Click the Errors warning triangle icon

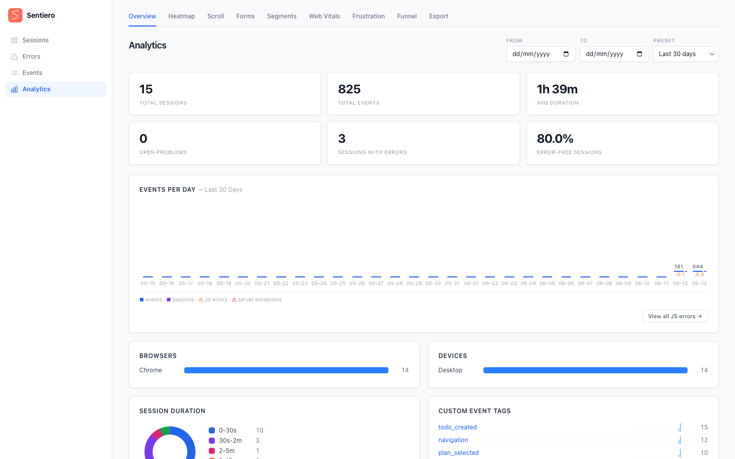click(14, 57)
